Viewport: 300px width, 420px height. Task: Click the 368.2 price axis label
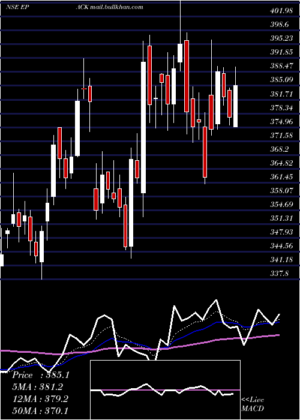pyautogui.click(x=278, y=149)
